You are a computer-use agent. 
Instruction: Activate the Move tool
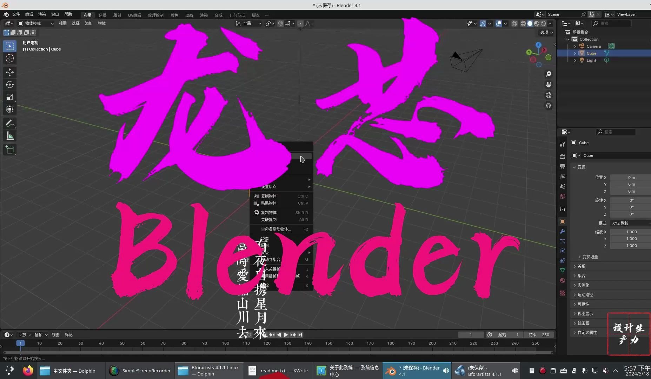pos(10,72)
